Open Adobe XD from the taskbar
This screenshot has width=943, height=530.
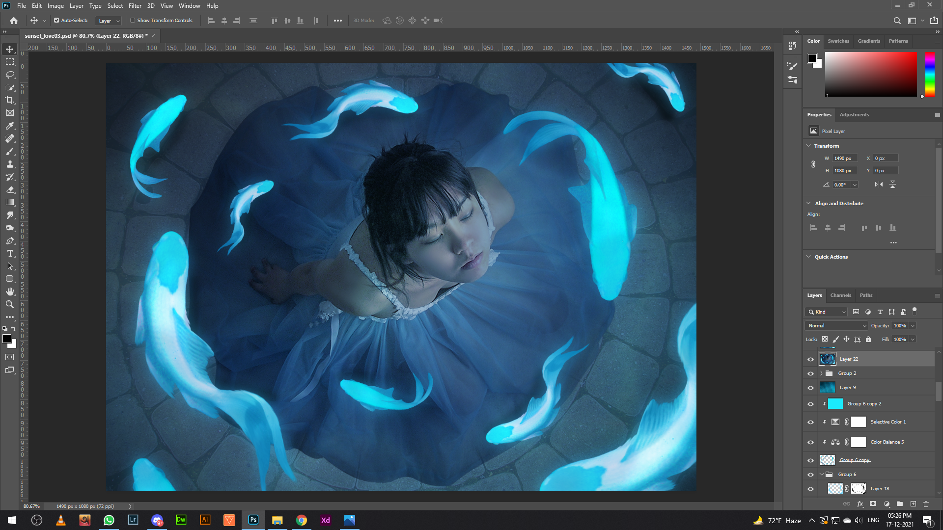tap(325, 520)
